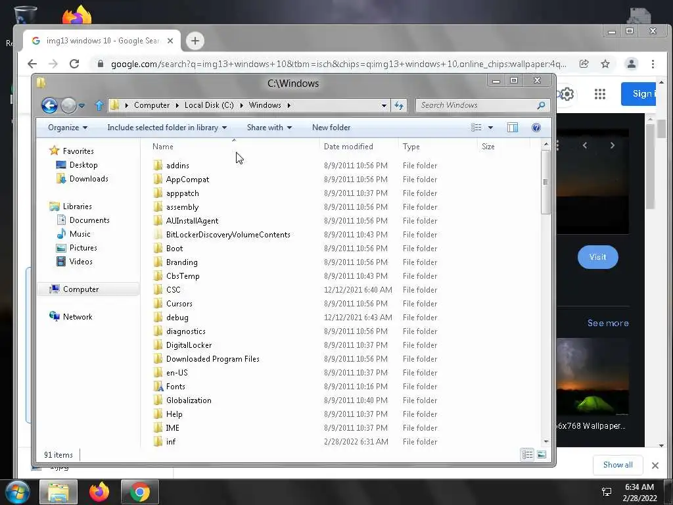Click the Visit button in Chrome

click(597, 257)
